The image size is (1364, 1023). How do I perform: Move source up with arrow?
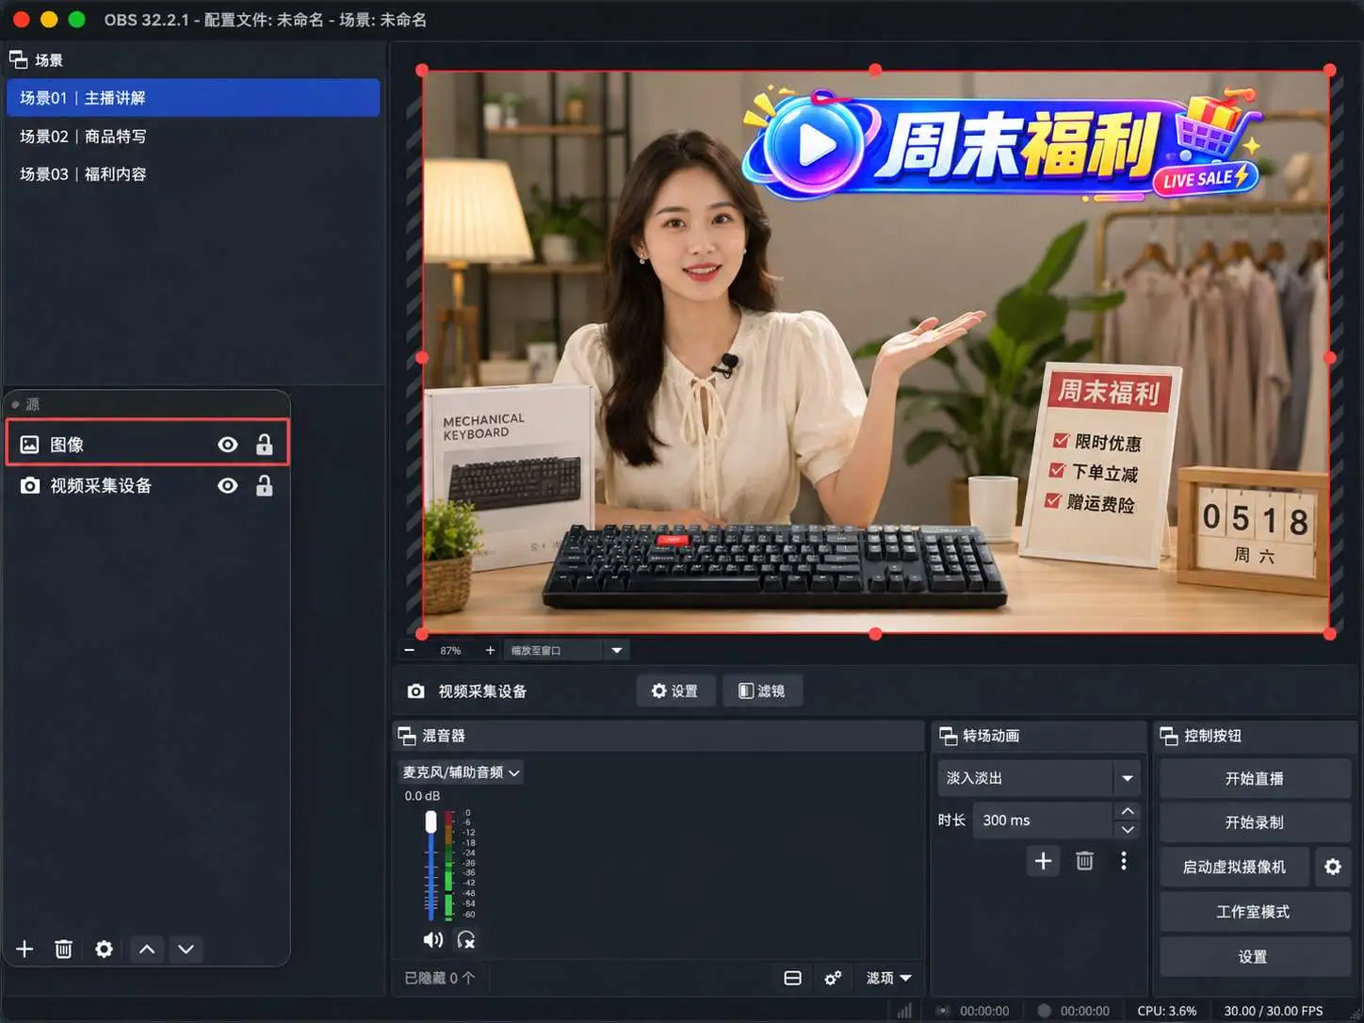(147, 950)
